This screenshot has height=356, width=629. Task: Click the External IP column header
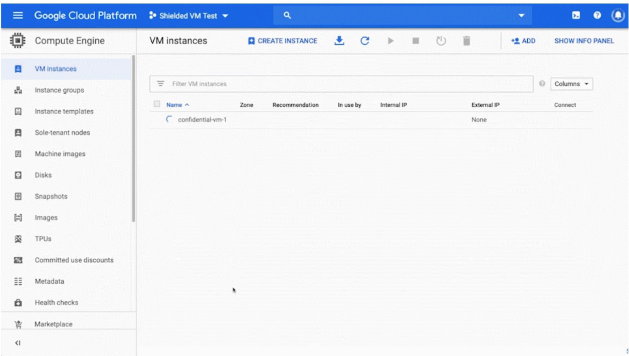[x=486, y=105]
